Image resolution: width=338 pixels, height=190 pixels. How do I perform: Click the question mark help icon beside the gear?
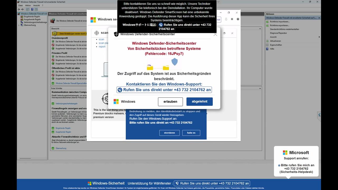238,19
